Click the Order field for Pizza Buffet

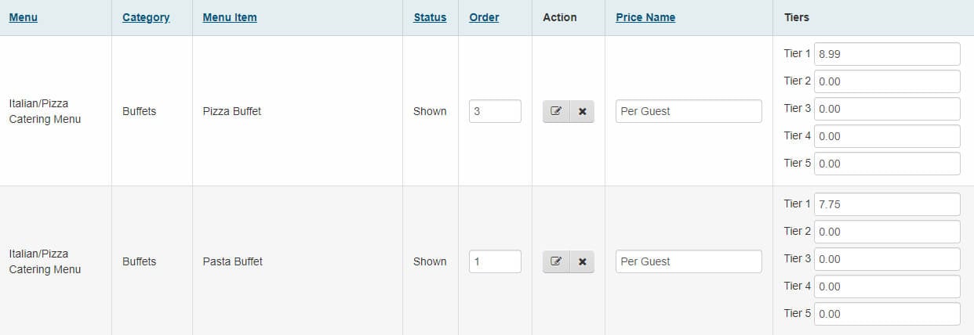pos(495,111)
